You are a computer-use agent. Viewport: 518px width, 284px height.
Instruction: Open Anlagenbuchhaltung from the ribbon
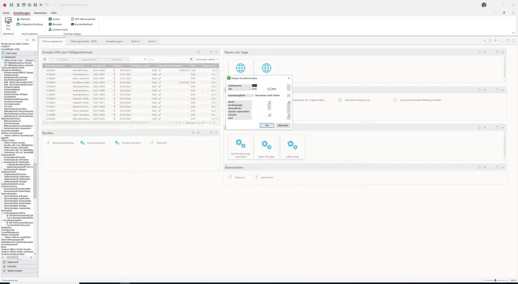click(x=30, y=24)
